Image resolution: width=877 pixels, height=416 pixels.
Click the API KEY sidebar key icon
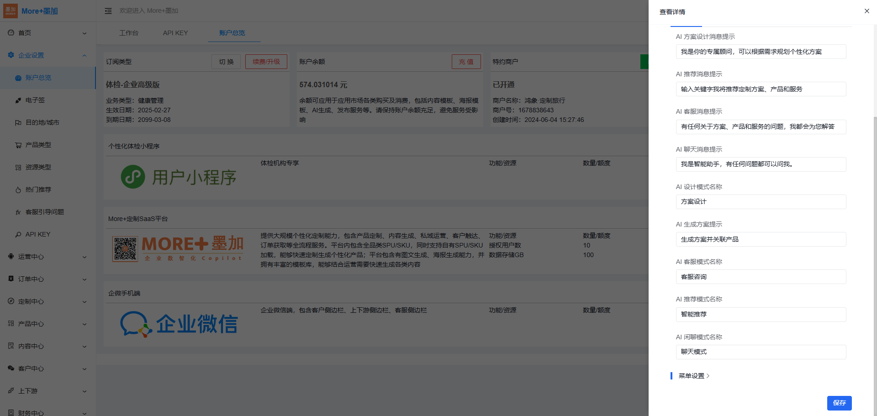click(18, 235)
